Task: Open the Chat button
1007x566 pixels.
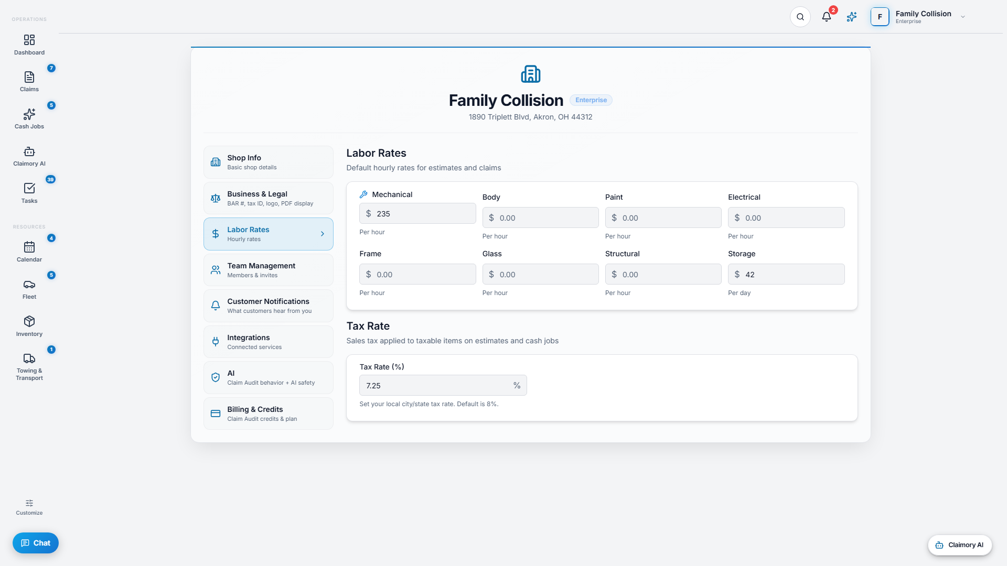Action: click(x=36, y=543)
